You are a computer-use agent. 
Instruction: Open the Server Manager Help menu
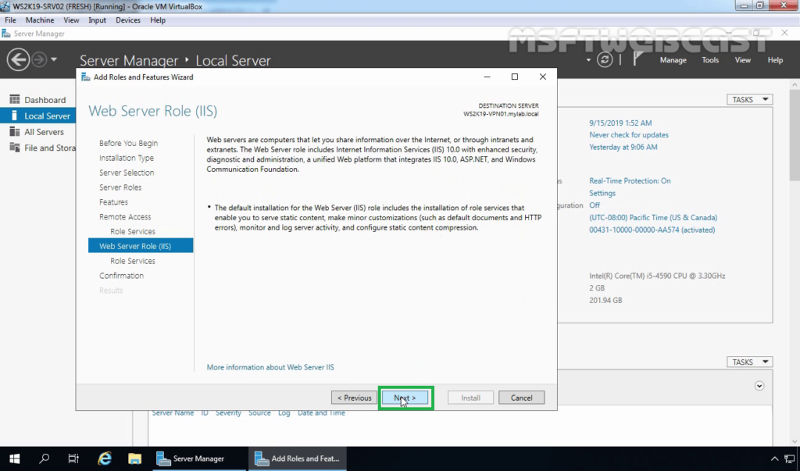tap(775, 59)
